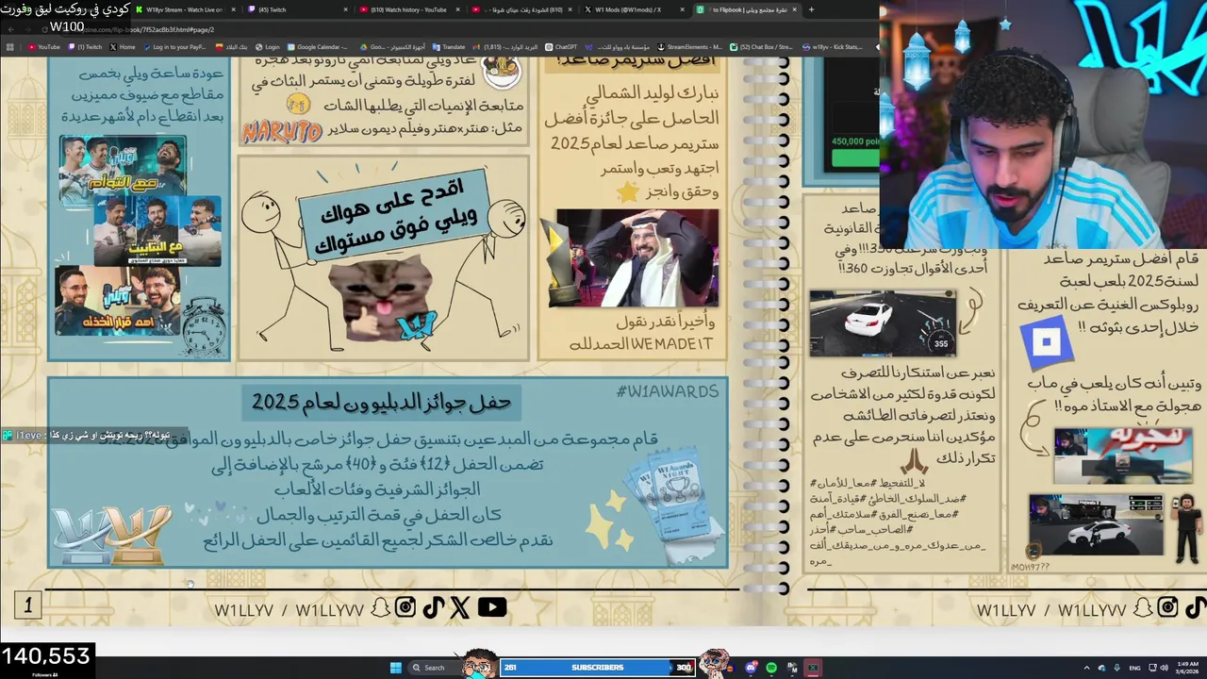Click the Instagram icon in left page footer

tap(405, 607)
